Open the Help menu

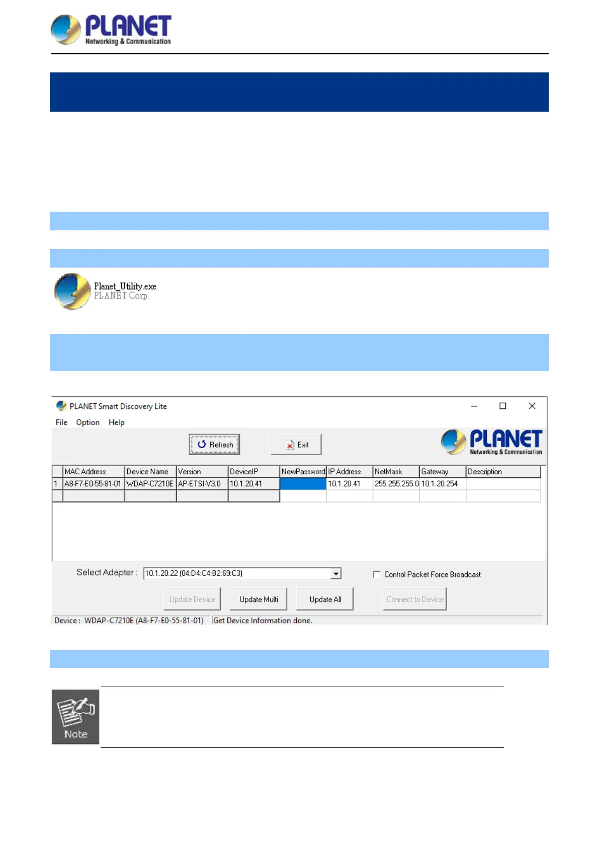point(117,422)
